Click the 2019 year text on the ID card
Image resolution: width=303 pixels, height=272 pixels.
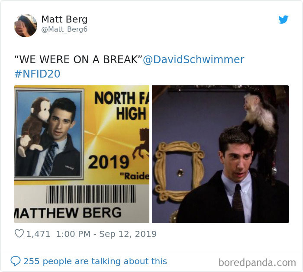pos(108,162)
